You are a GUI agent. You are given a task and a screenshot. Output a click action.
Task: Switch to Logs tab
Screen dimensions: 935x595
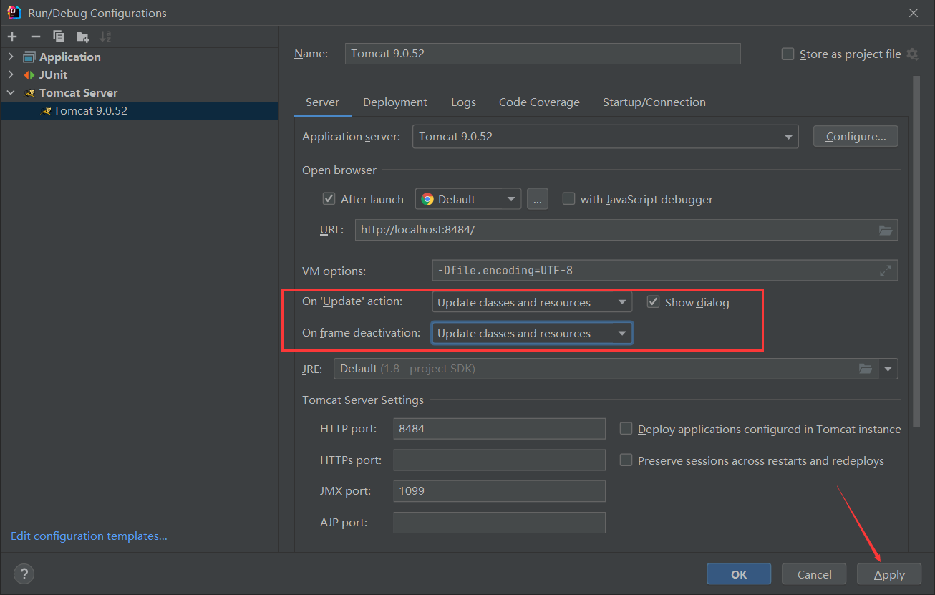[x=463, y=102]
